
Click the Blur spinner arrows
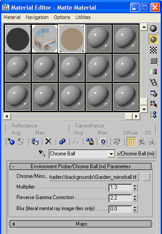(135, 209)
